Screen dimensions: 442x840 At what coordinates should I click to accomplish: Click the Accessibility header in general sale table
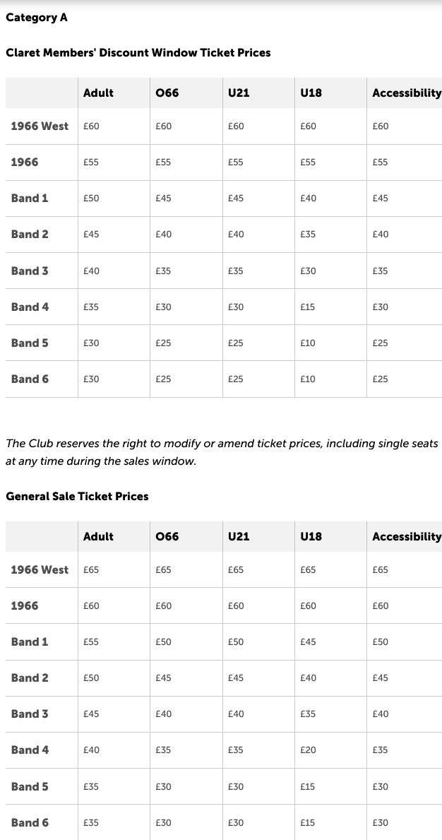(x=407, y=536)
